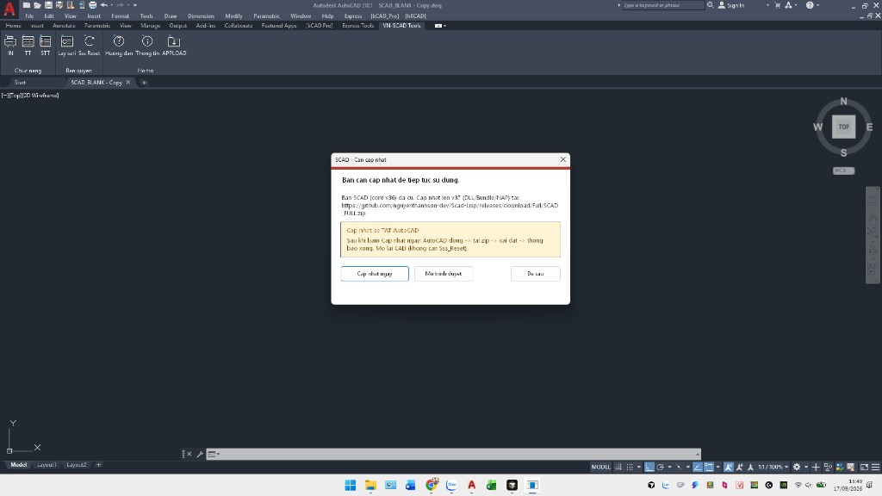Screen dimensions: 882x496
Task: Toggle MODEL space button in status bar
Action: click(x=600, y=467)
